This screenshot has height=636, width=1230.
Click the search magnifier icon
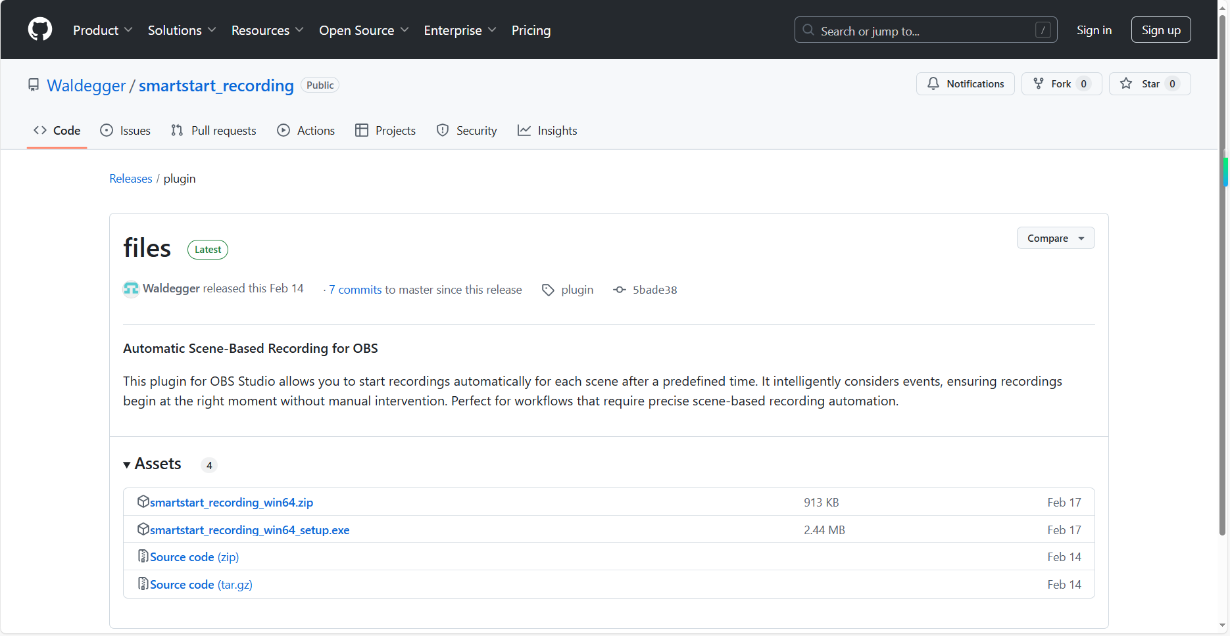(808, 30)
